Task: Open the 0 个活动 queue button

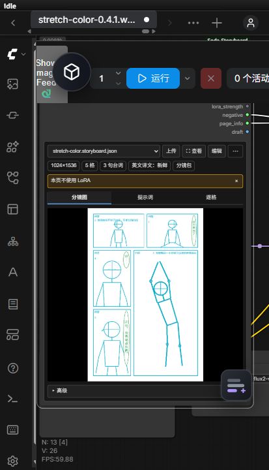Action: tap(248, 78)
